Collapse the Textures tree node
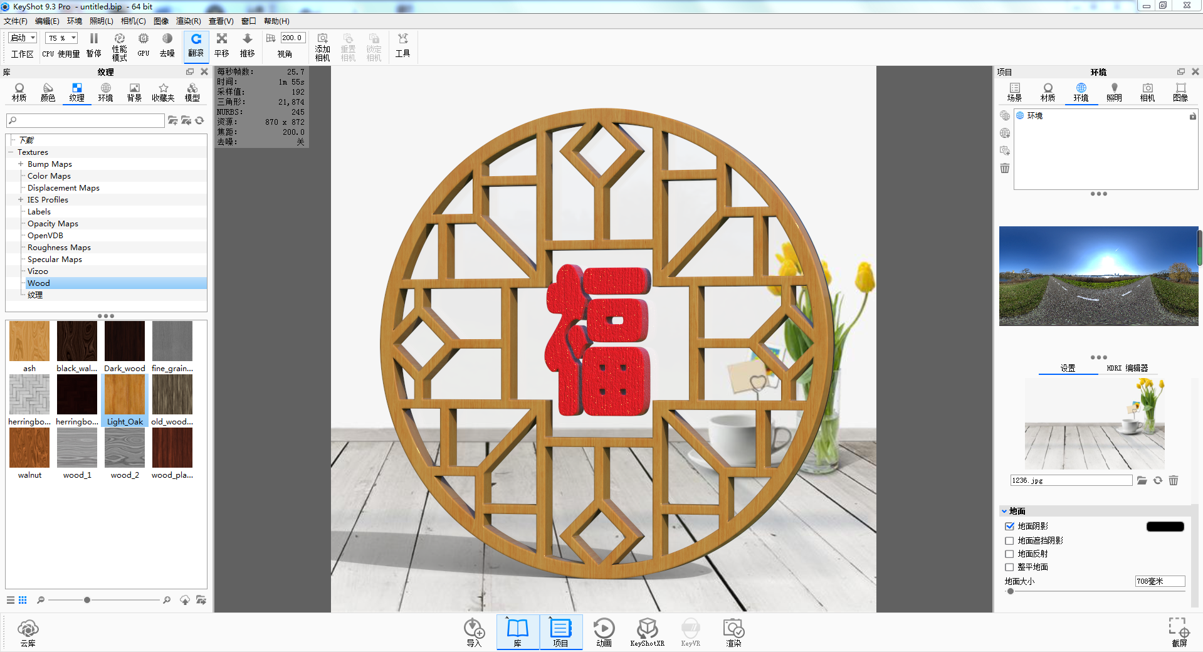The image size is (1203, 652). pyautogui.click(x=11, y=152)
